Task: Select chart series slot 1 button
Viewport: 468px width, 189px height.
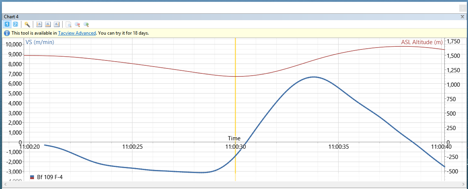Action: [x=7, y=24]
